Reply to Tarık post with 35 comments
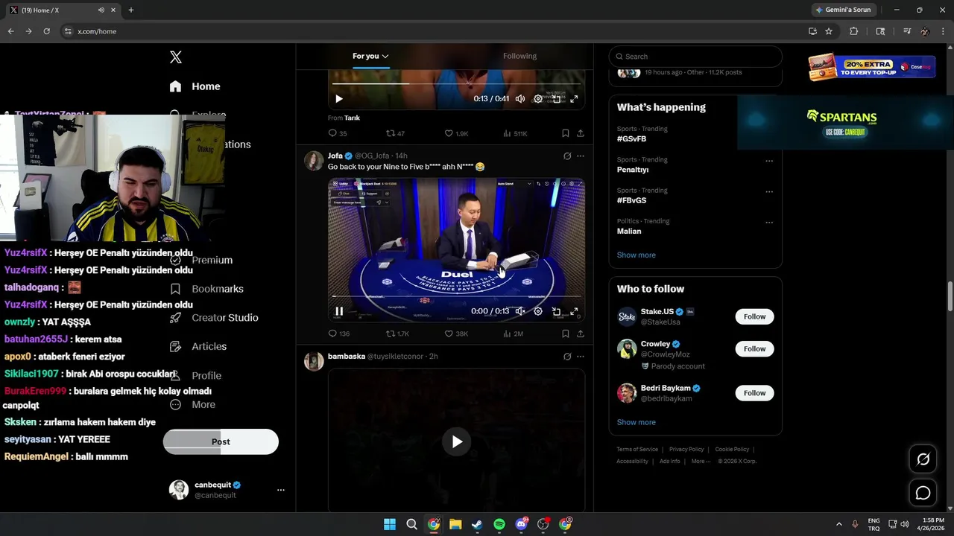 pyautogui.click(x=338, y=133)
